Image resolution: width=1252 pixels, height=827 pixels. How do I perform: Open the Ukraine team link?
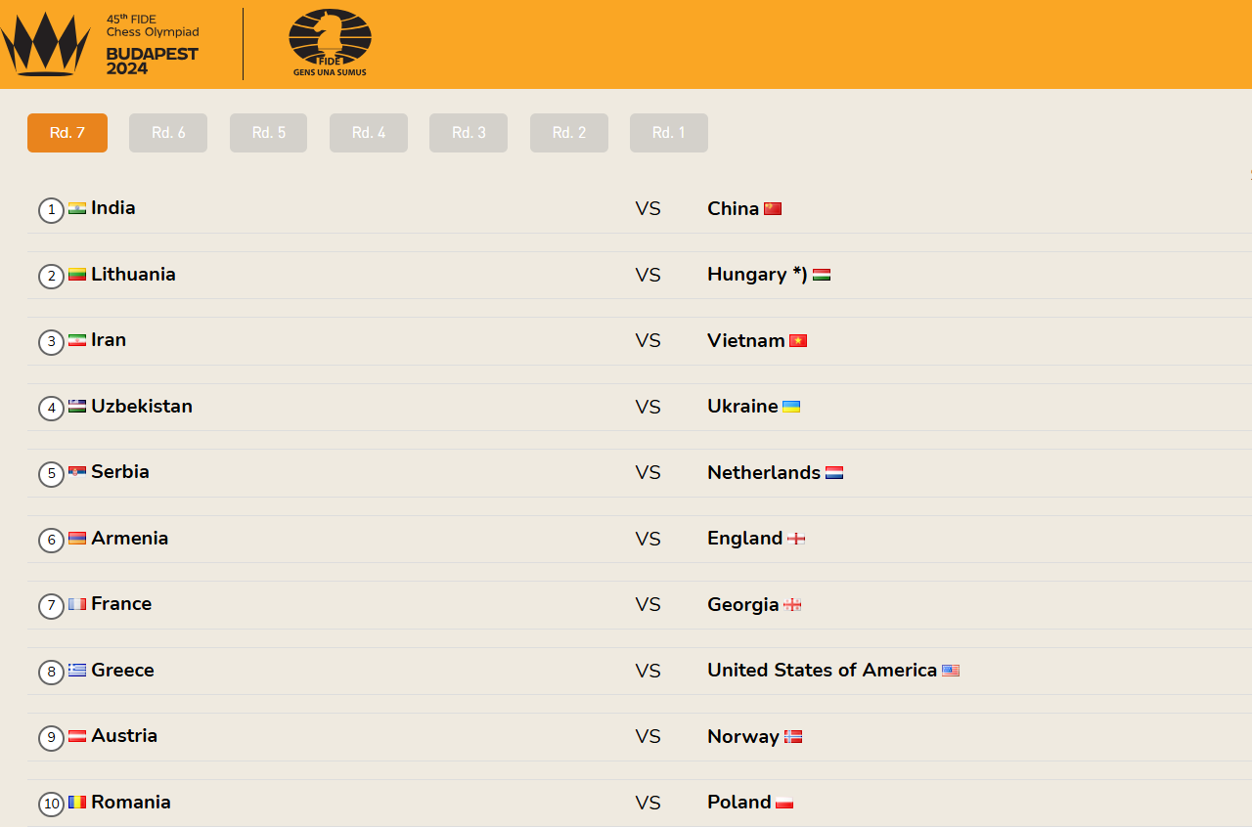(742, 406)
